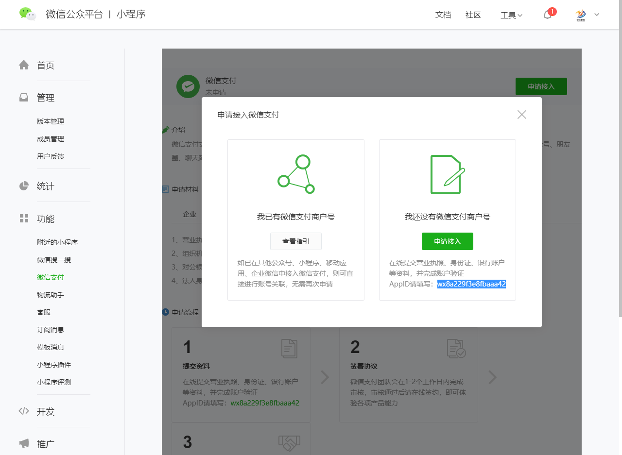
Task: Click the WeChat logo in header
Action: (x=28, y=14)
